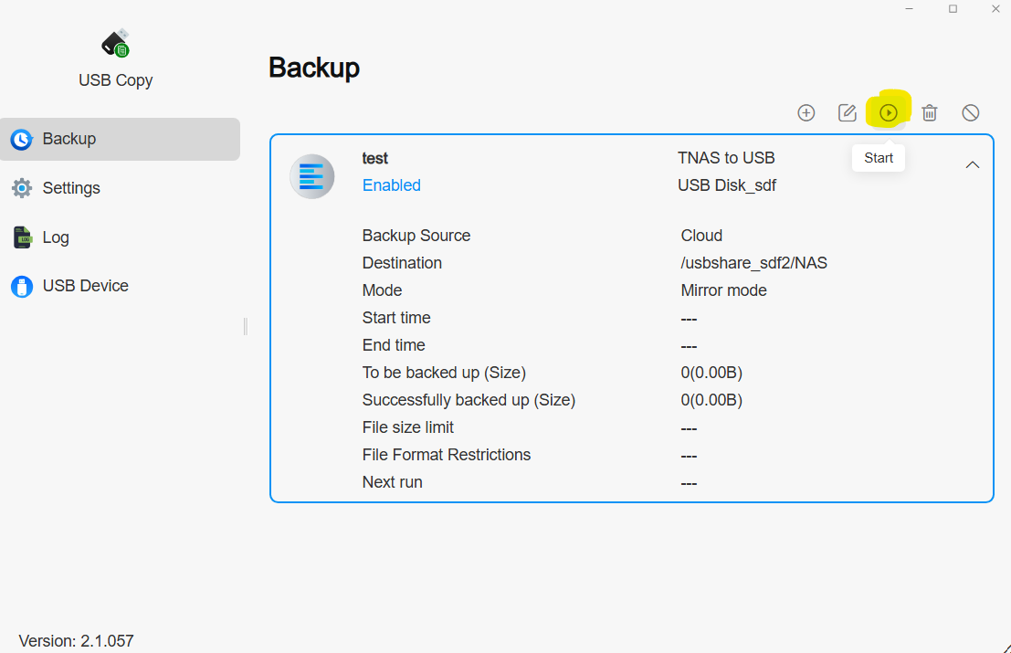Click the edit task pencil icon
This screenshot has width=1011, height=653.
point(848,112)
